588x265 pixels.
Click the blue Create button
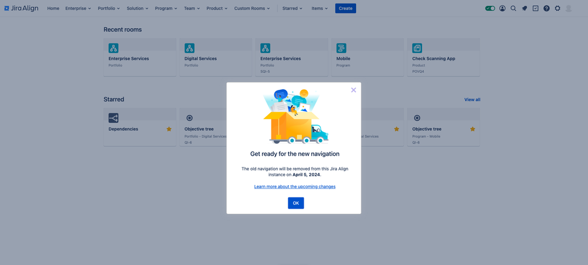tap(346, 8)
